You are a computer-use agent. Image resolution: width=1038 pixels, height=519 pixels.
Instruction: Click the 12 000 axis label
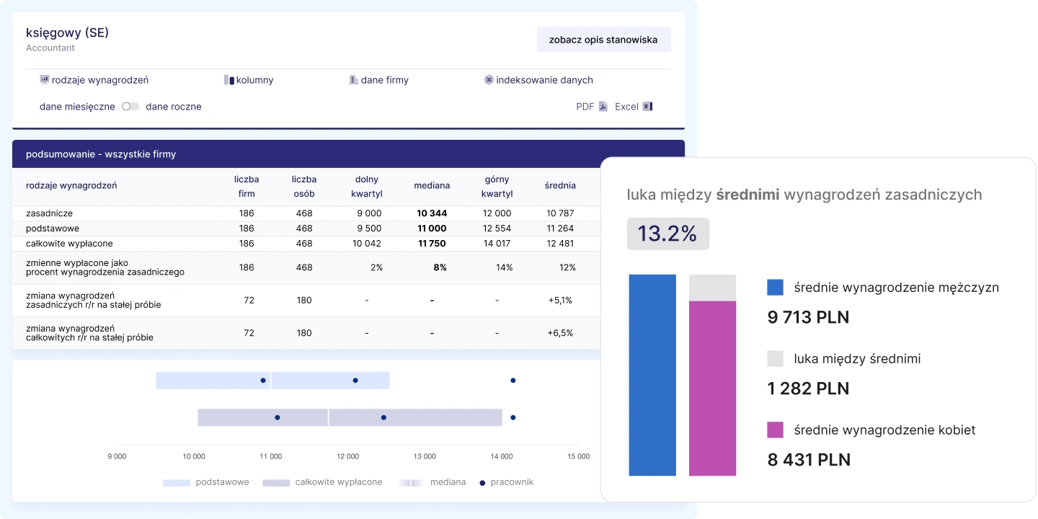tap(347, 456)
